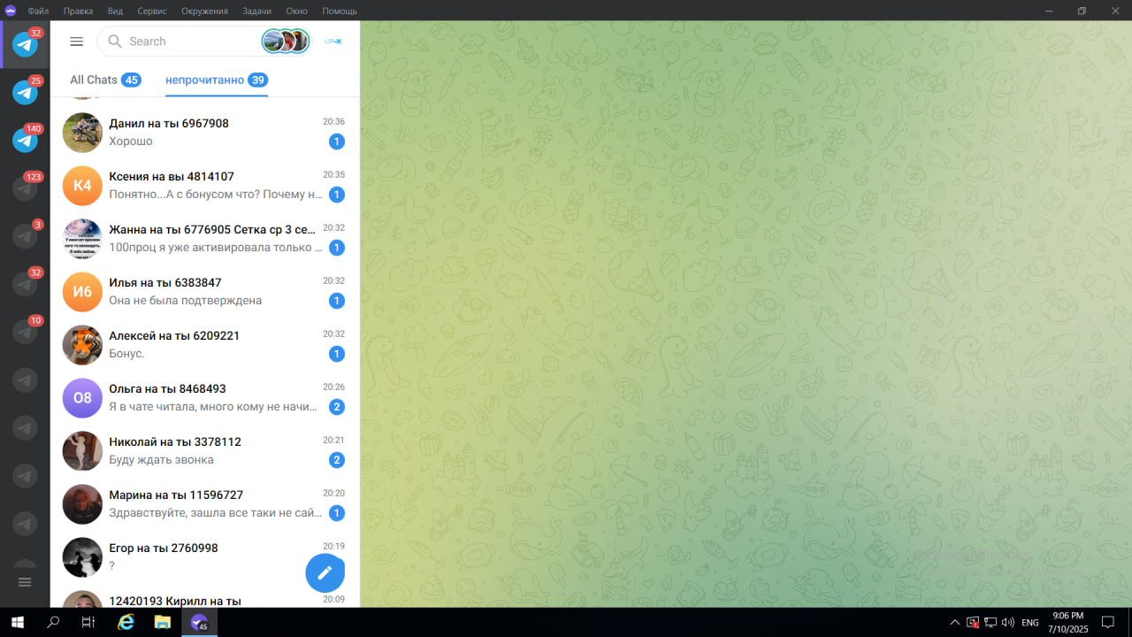Open chat Алексей на ты 6209221
This screenshot has height=637, width=1132.
(x=205, y=345)
